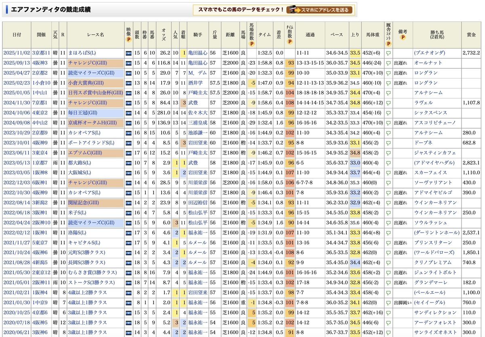The image size is (485, 337).
Task: Open jockey link M.デム
Action: point(197,73)
